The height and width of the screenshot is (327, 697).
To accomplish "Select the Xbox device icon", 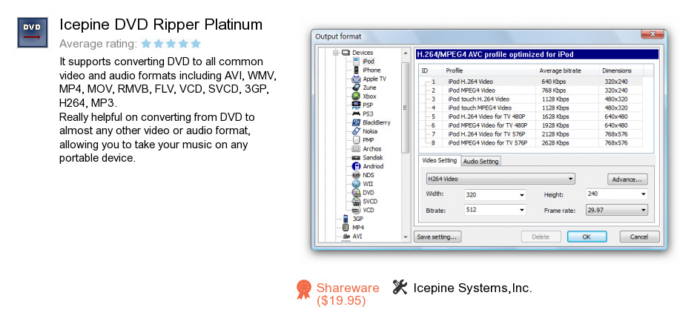I will (x=356, y=96).
